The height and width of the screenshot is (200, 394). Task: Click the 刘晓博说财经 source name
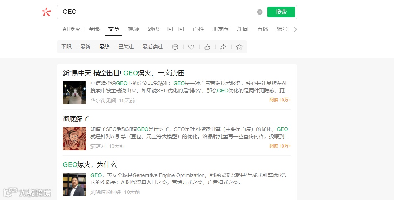(x=106, y=192)
